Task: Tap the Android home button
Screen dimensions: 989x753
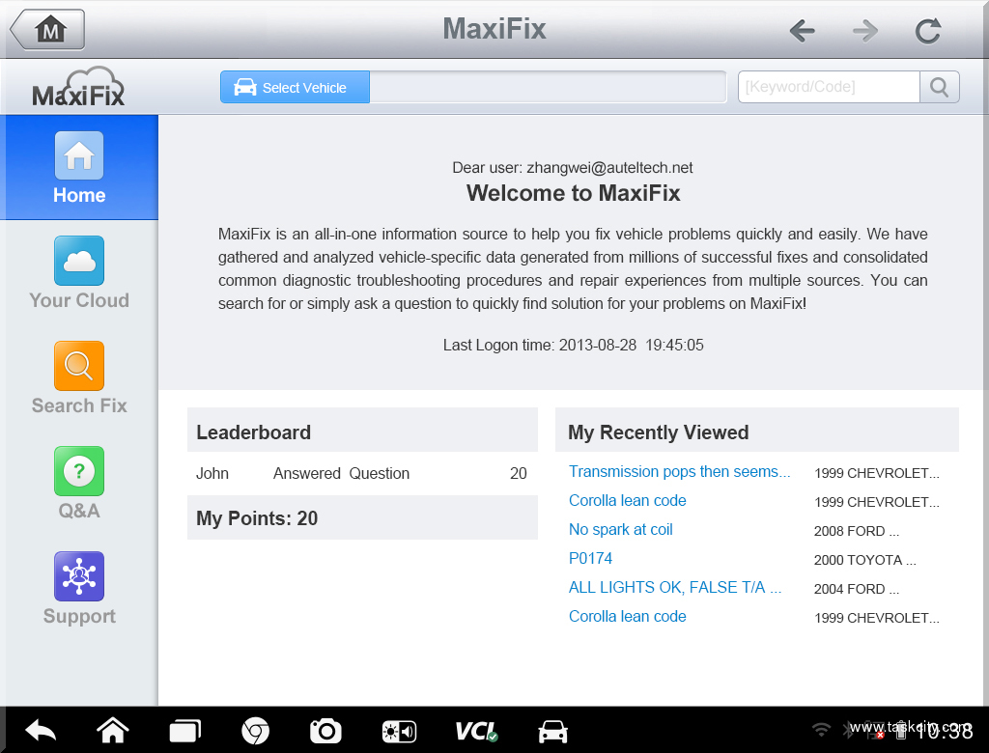Action: pyautogui.click(x=113, y=731)
